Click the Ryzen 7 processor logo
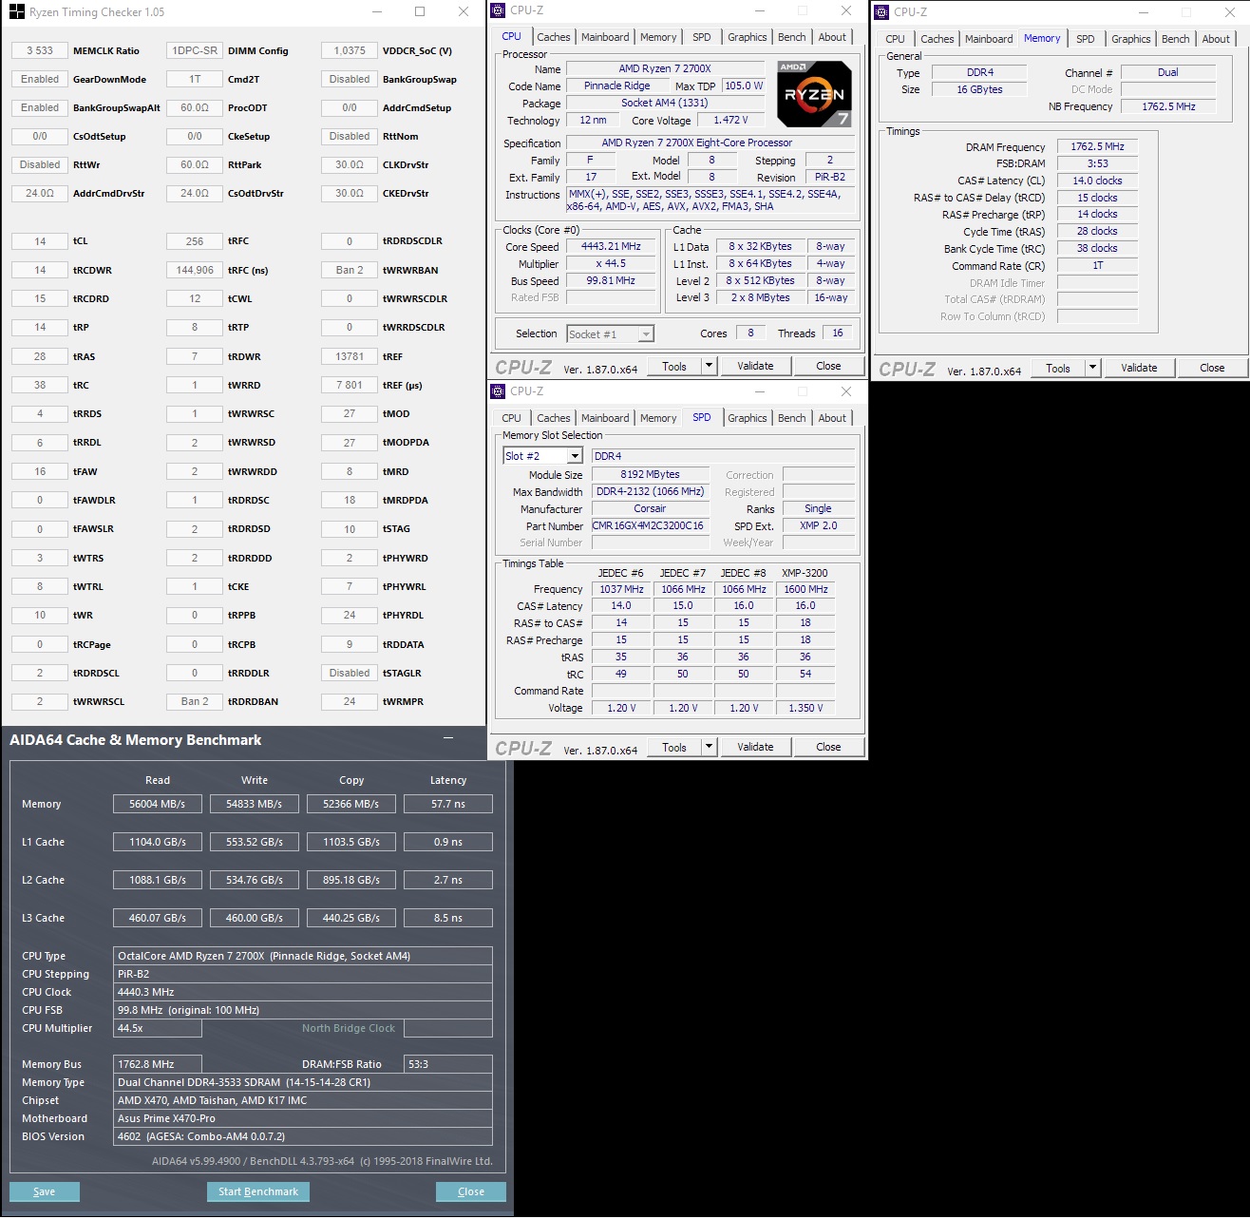 (814, 94)
